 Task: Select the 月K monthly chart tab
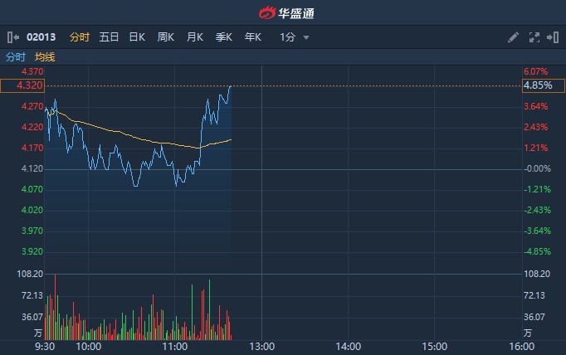(195, 37)
